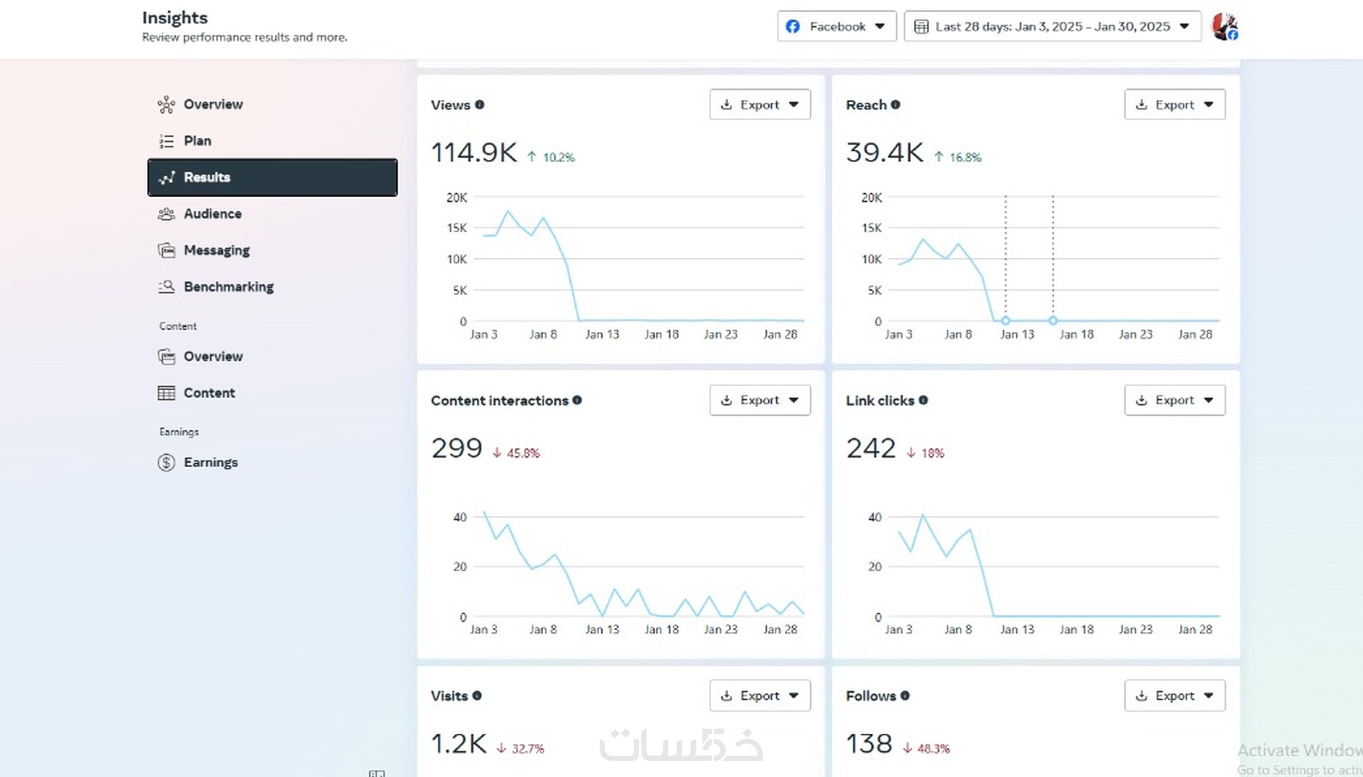
Task: Open the Facebook platform dropdown
Action: tap(837, 26)
